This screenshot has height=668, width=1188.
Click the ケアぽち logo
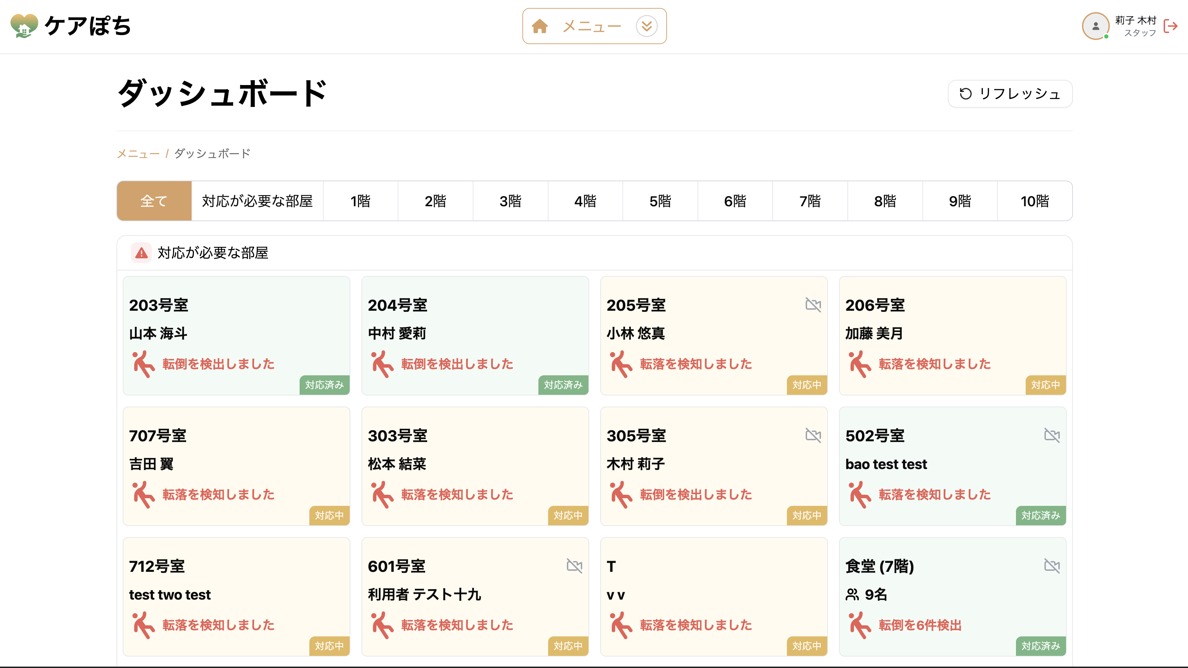point(71,26)
